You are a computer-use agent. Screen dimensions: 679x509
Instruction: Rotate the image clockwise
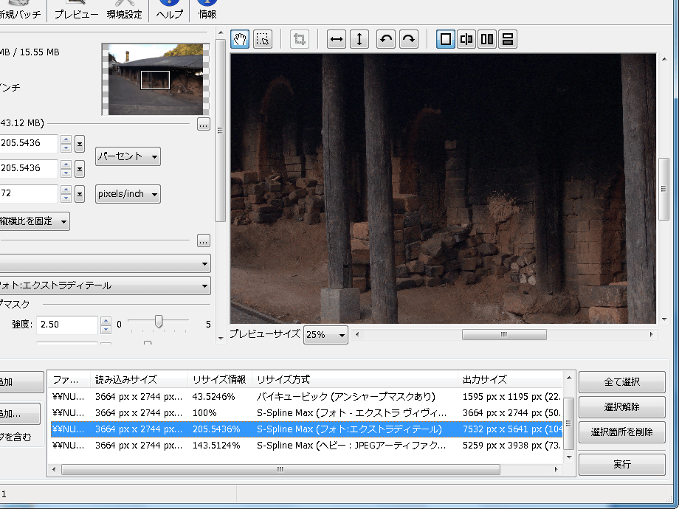coord(409,39)
